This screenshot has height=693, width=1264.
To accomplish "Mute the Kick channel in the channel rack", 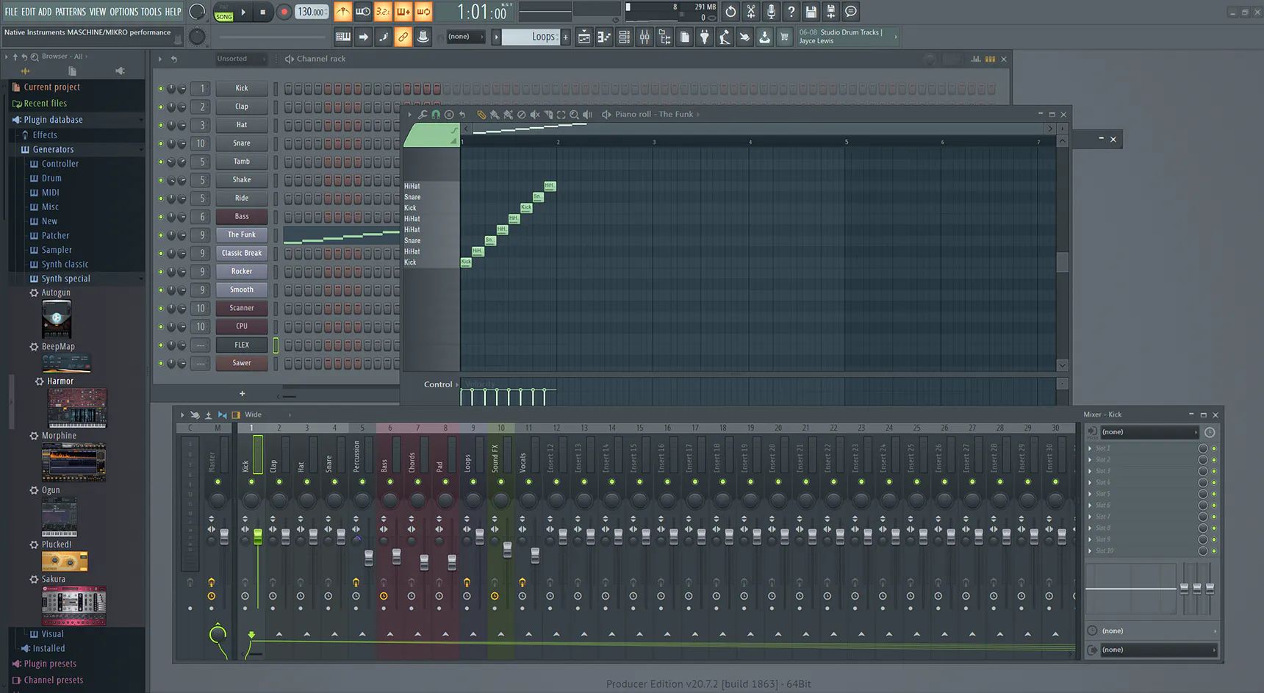I will pyautogui.click(x=161, y=88).
